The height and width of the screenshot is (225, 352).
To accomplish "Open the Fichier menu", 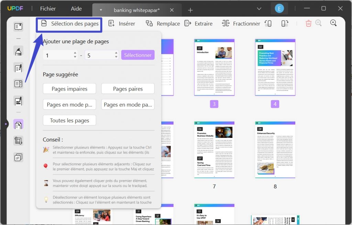I will (x=47, y=9).
